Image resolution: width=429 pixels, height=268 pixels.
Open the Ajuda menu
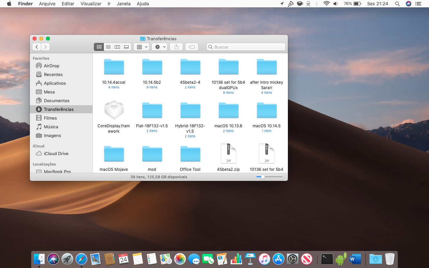pyautogui.click(x=143, y=4)
